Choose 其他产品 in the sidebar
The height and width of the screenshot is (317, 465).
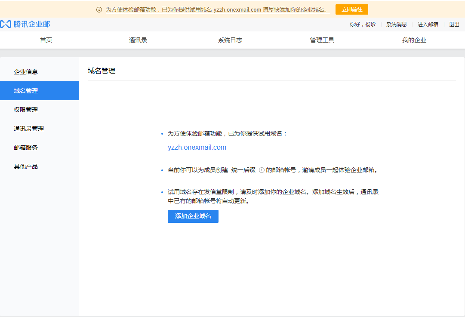pyautogui.click(x=40, y=166)
